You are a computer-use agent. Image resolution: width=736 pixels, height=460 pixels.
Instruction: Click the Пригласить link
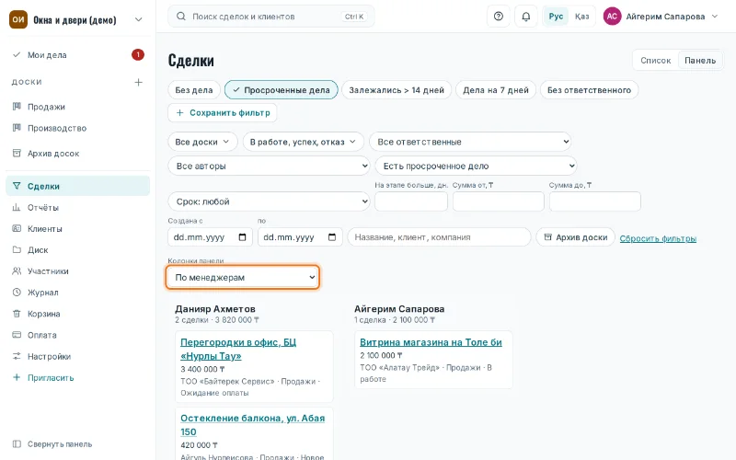(51, 377)
